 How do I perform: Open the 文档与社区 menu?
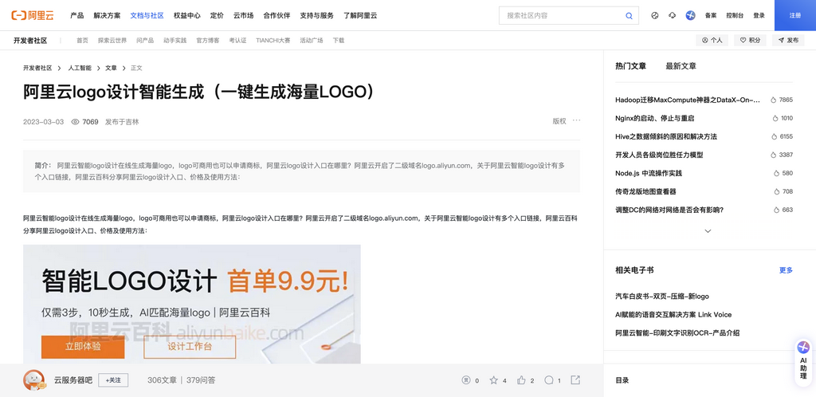(x=147, y=16)
